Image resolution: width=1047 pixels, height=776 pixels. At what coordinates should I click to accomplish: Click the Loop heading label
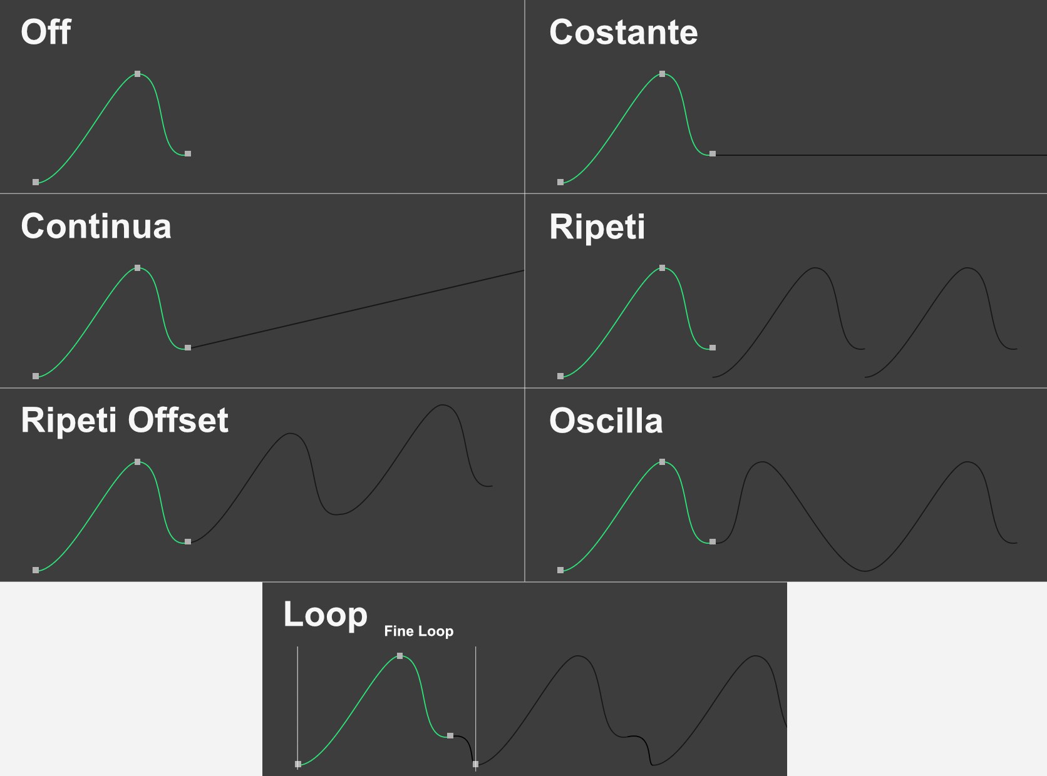point(325,615)
